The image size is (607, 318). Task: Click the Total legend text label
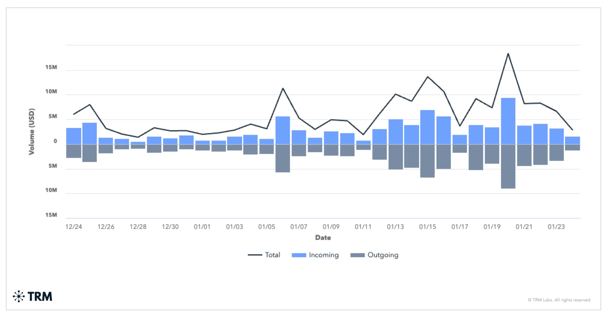(x=273, y=255)
